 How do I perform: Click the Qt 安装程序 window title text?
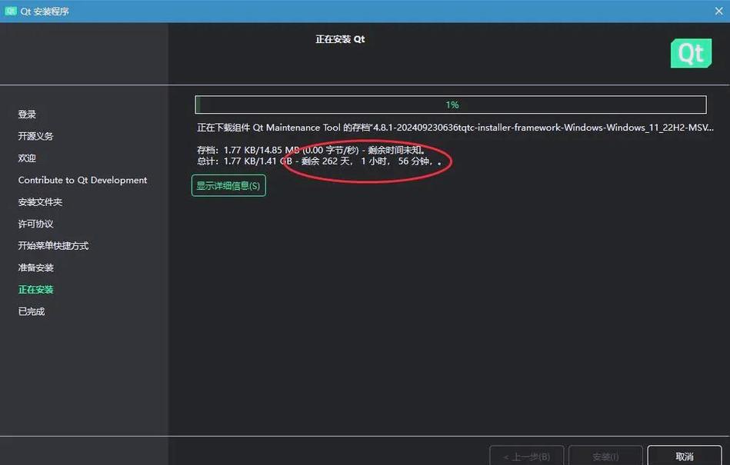(45, 12)
